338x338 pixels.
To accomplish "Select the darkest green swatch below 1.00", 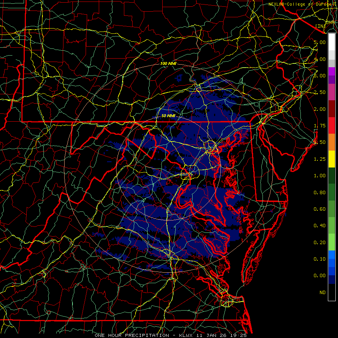I will [x=332, y=175].
